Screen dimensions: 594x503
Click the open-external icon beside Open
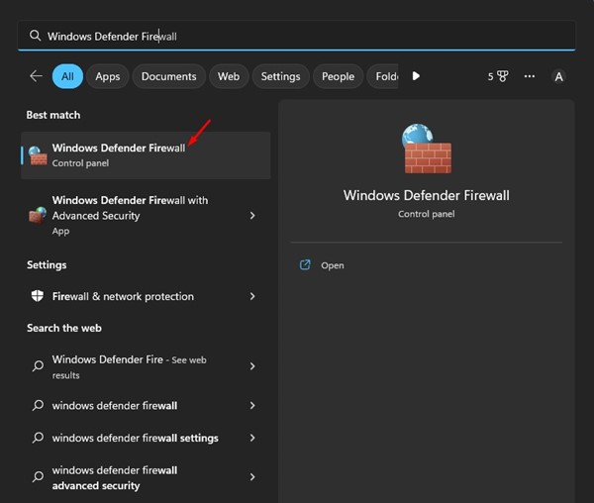point(305,264)
